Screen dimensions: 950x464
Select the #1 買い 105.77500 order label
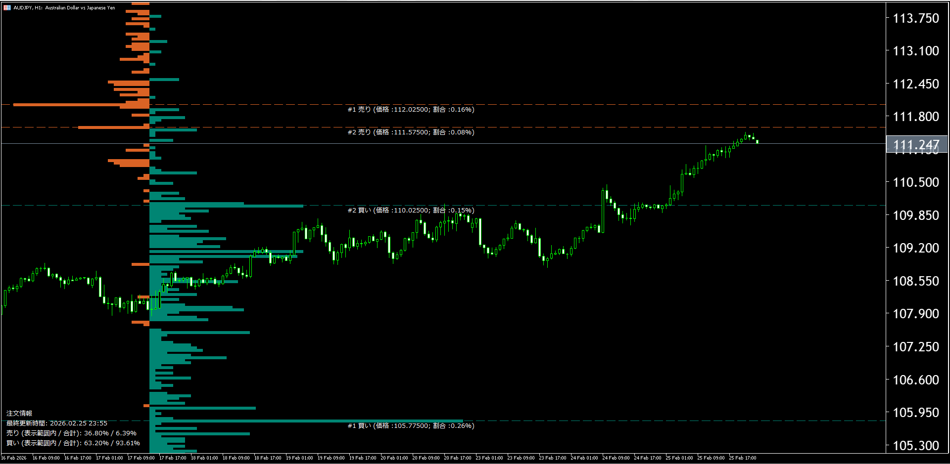coord(411,425)
